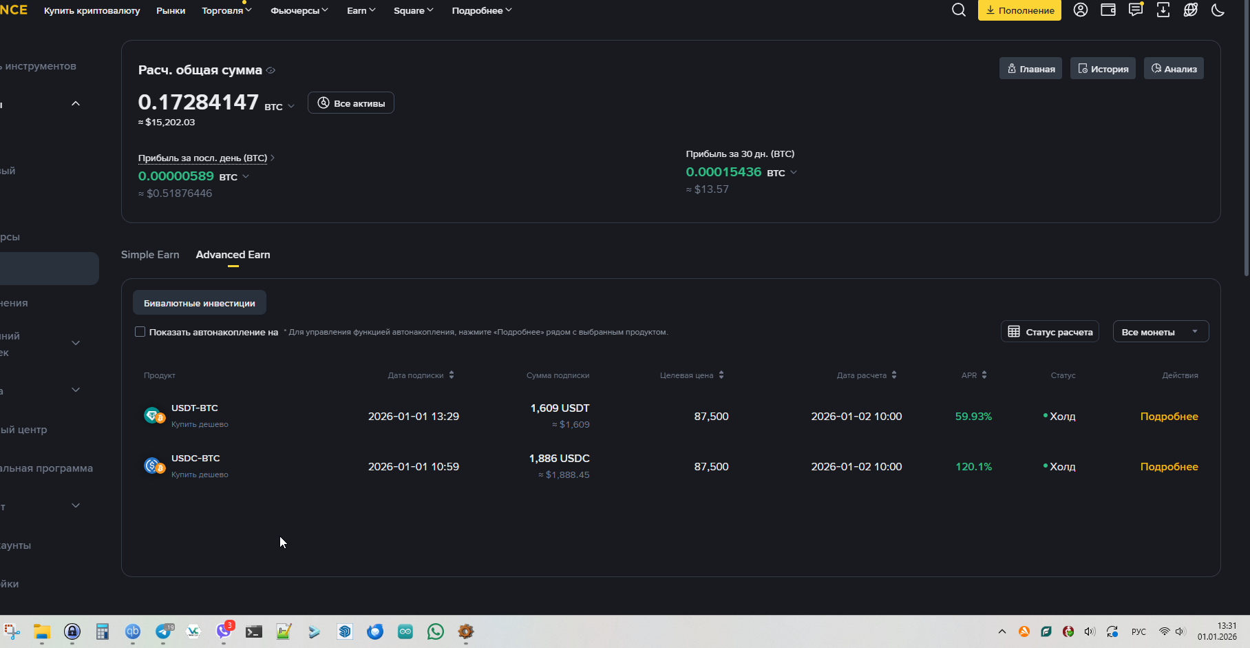1250x648 pixels.
Task: Click the USDC-BTC coin pair icon
Action: pos(154,466)
